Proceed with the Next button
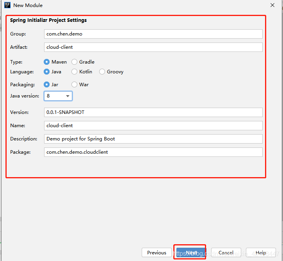283x261 pixels. click(190, 252)
